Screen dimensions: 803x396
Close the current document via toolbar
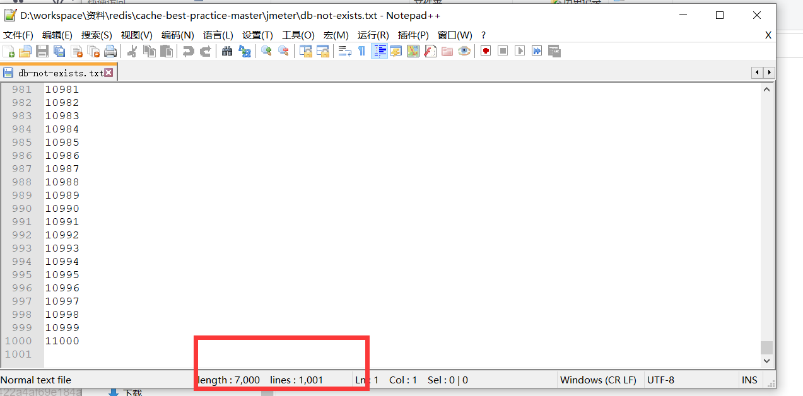(x=76, y=51)
